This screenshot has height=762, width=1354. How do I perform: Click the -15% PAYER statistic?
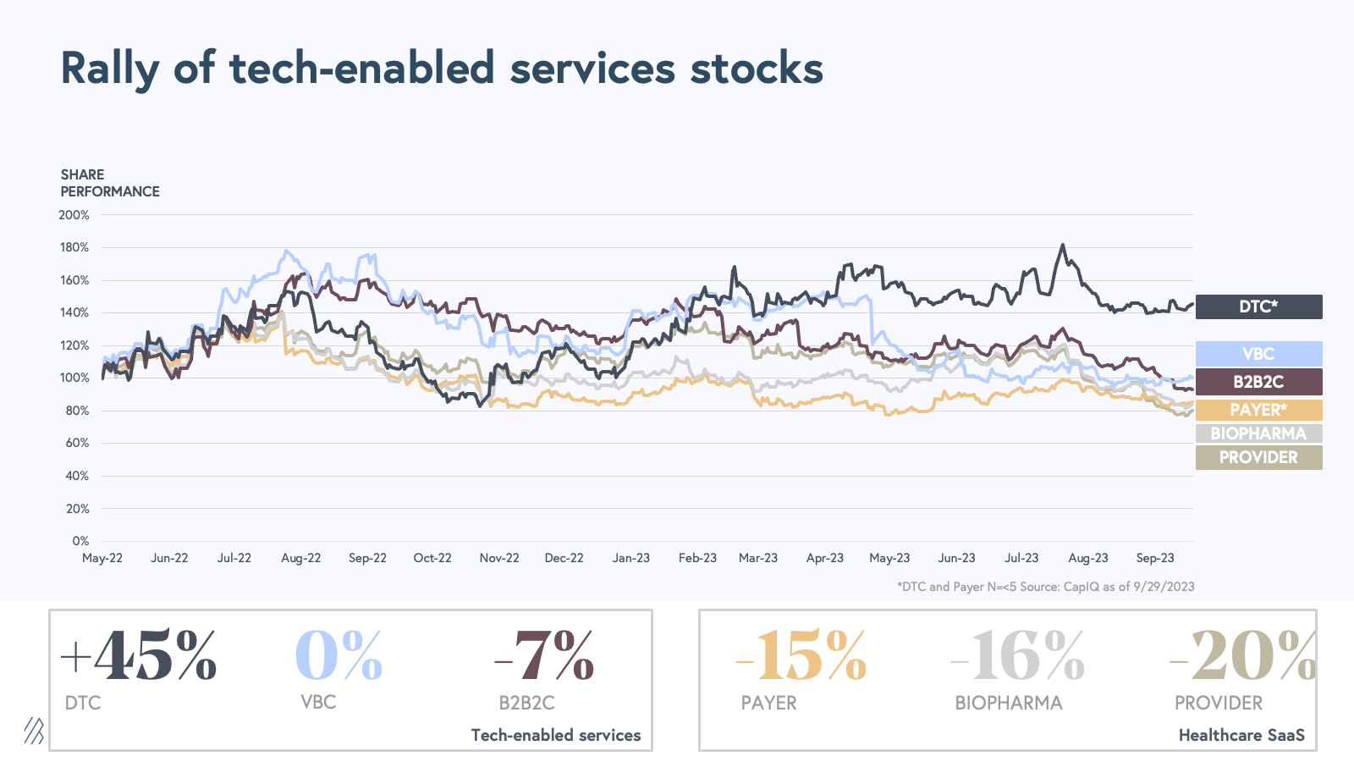pos(801,656)
